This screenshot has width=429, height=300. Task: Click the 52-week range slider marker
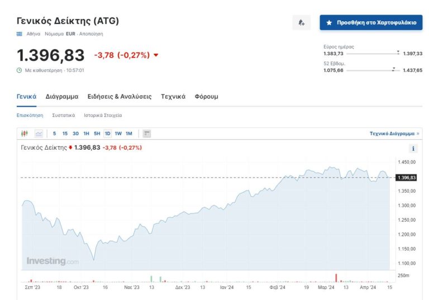(x=394, y=69)
